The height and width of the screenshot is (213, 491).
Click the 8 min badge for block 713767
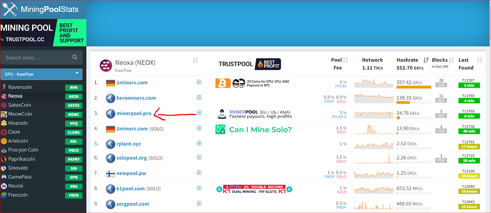point(469,86)
